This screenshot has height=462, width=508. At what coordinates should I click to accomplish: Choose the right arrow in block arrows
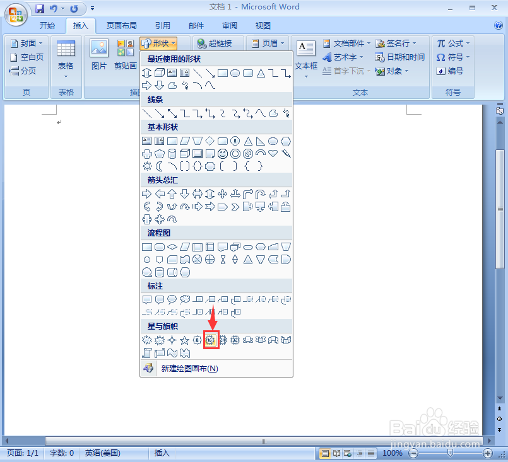coord(147,194)
